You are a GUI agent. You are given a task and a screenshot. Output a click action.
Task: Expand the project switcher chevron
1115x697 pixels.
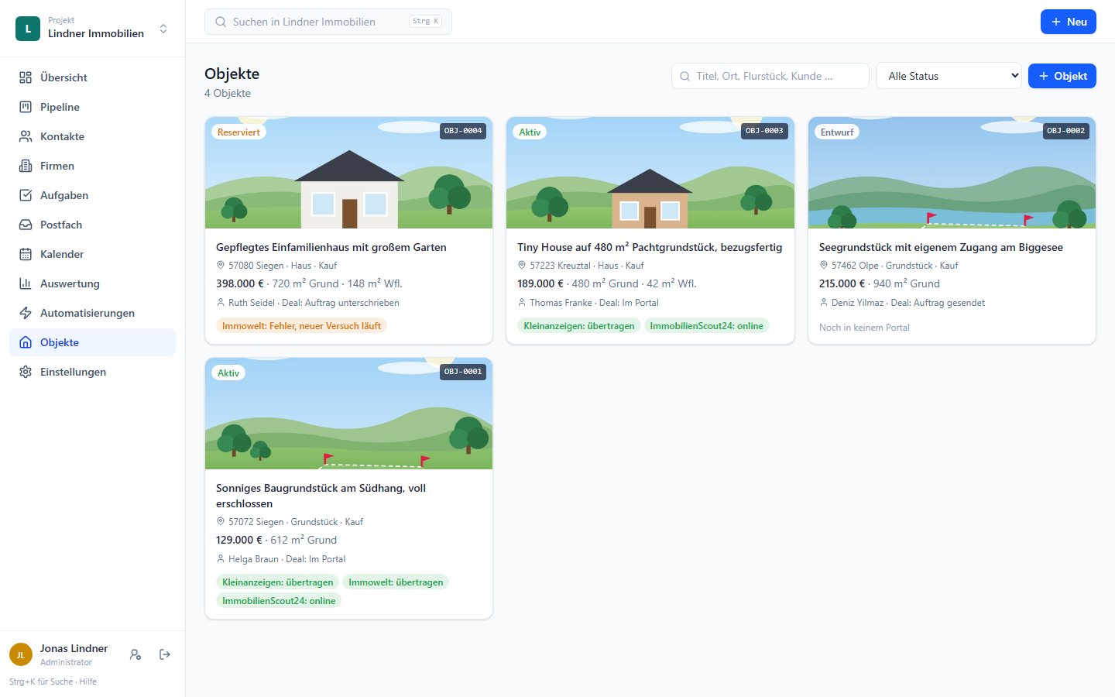(163, 29)
